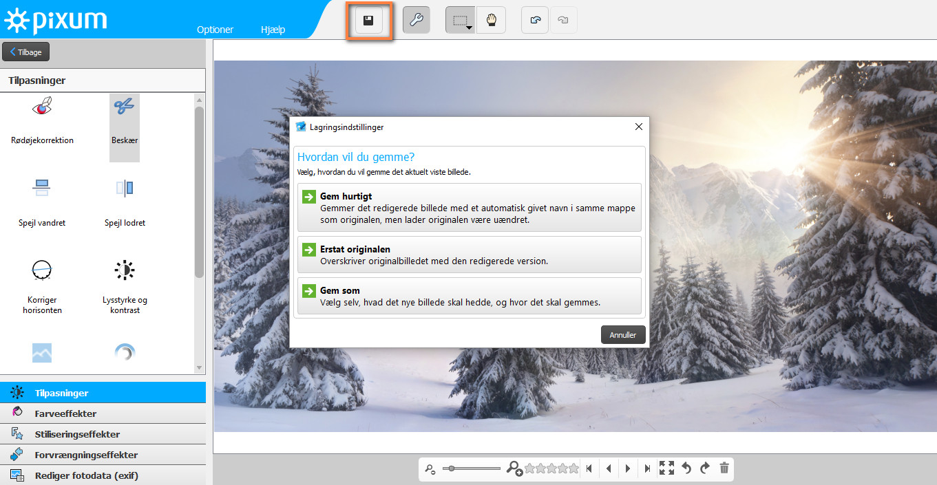Toggle the fullscreen arrows icon
Viewport: 937px width, 485px height.
666,468
